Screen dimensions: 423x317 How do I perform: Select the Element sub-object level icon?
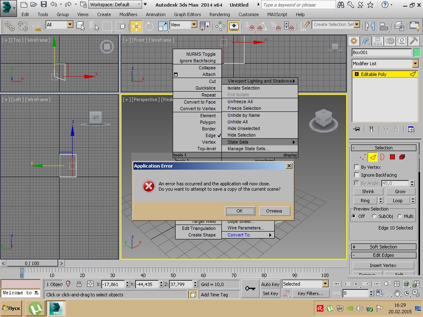(402, 157)
